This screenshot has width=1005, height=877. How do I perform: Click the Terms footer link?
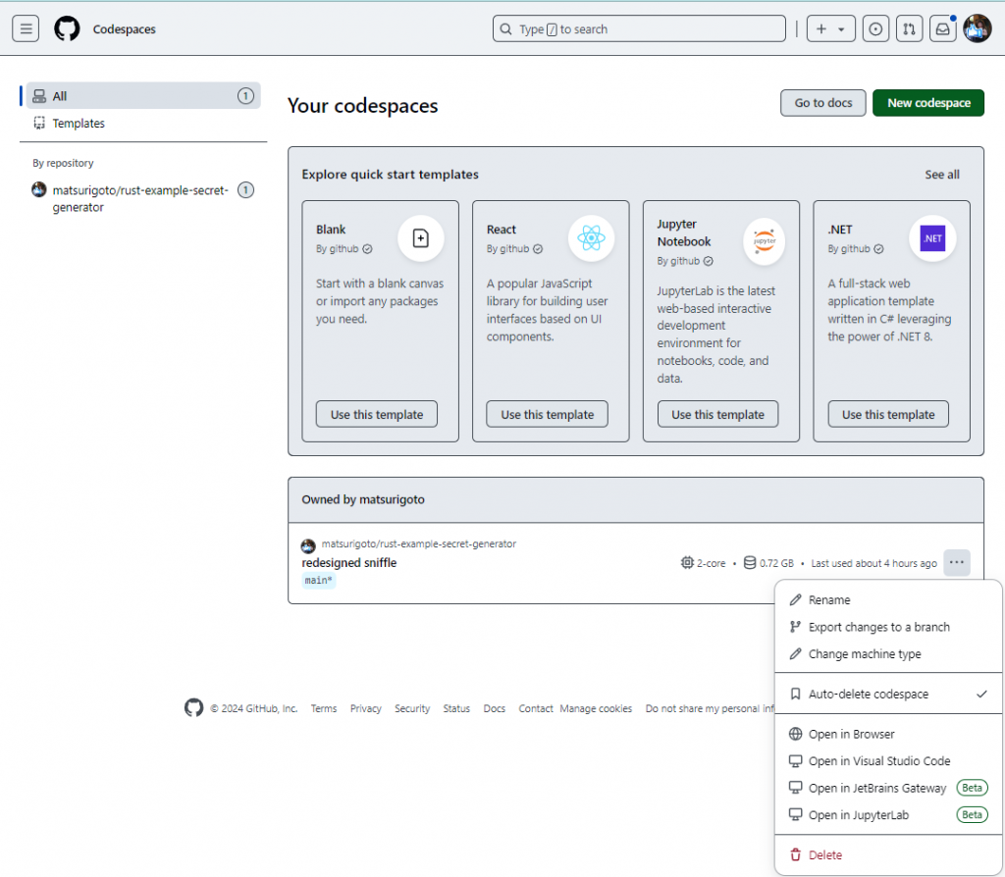coord(324,708)
